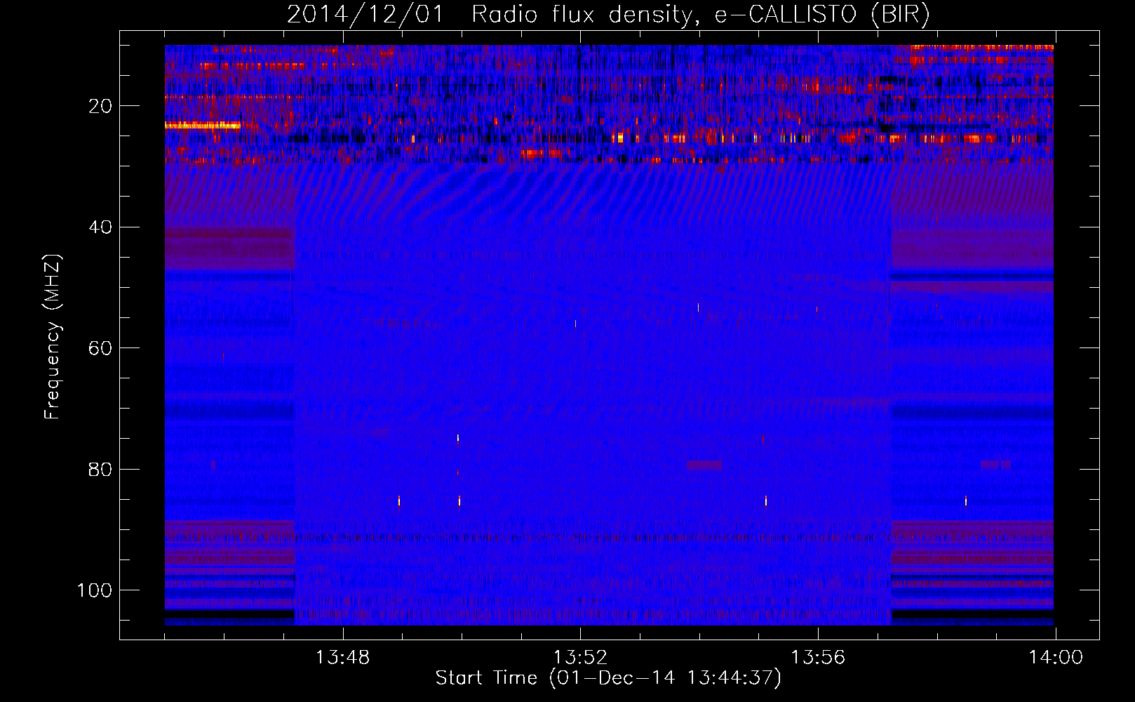1135x702 pixels.
Task: Click the 'Frequency (MHZ)' axis label
Action: [x=53, y=337]
